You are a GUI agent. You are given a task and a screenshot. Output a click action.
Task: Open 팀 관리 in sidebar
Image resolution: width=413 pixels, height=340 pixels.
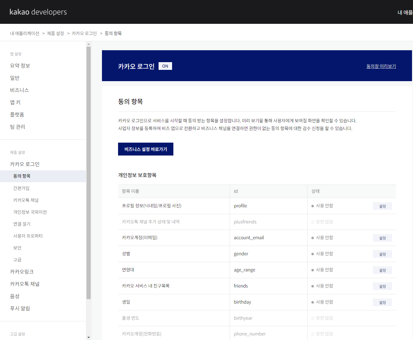click(x=18, y=127)
